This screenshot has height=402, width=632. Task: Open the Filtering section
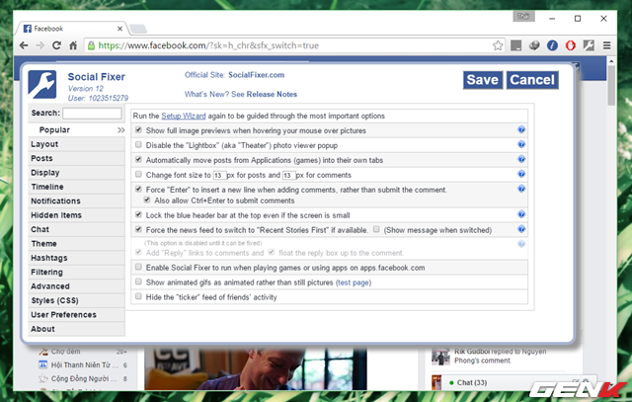[76, 273]
